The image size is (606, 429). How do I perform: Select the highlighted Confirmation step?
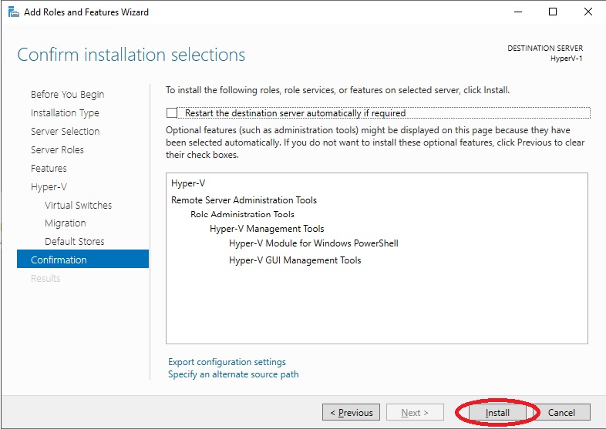[82, 259]
